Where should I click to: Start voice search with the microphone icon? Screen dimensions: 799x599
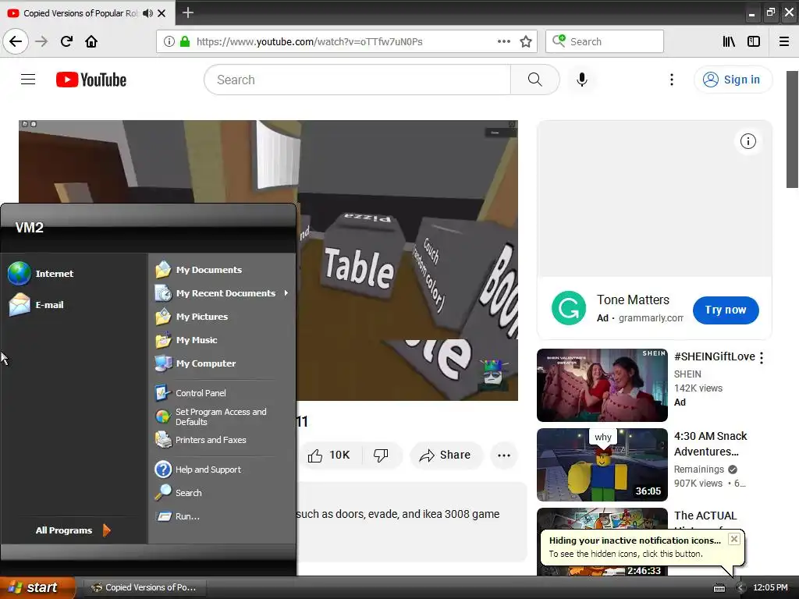[x=582, y=80]
